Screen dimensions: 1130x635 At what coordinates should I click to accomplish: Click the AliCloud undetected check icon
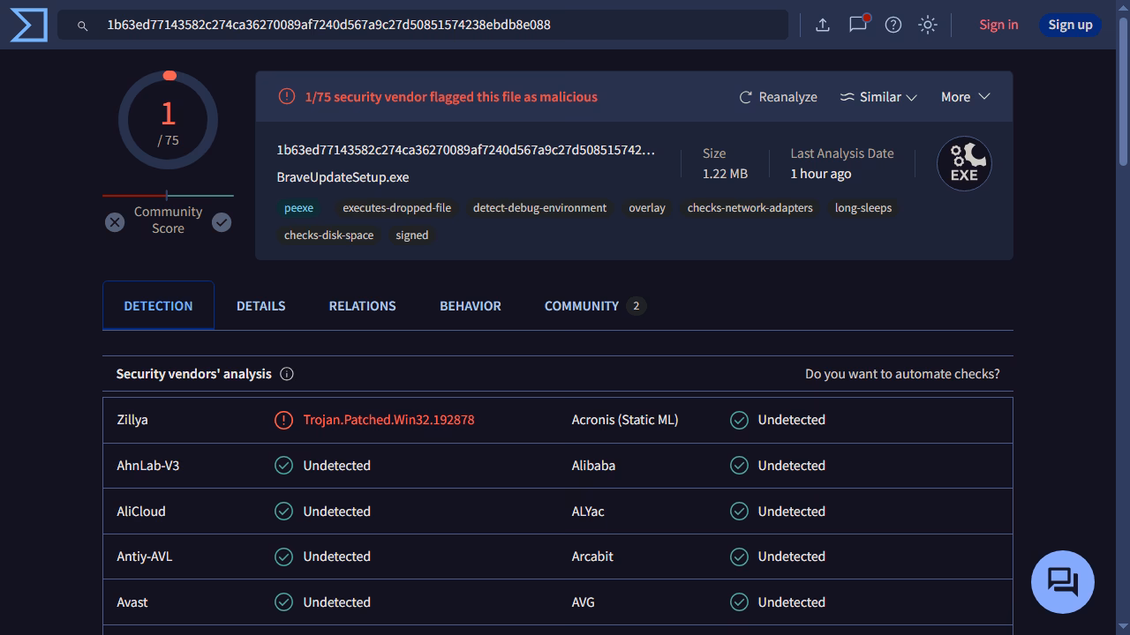tap(283, 512)
